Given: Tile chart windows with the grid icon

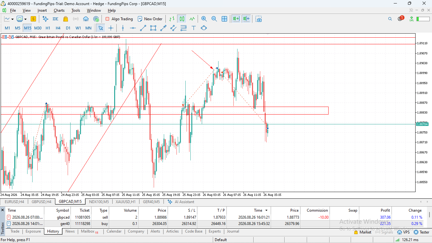Looking at the screenshot, I should (x=224, y=19).
